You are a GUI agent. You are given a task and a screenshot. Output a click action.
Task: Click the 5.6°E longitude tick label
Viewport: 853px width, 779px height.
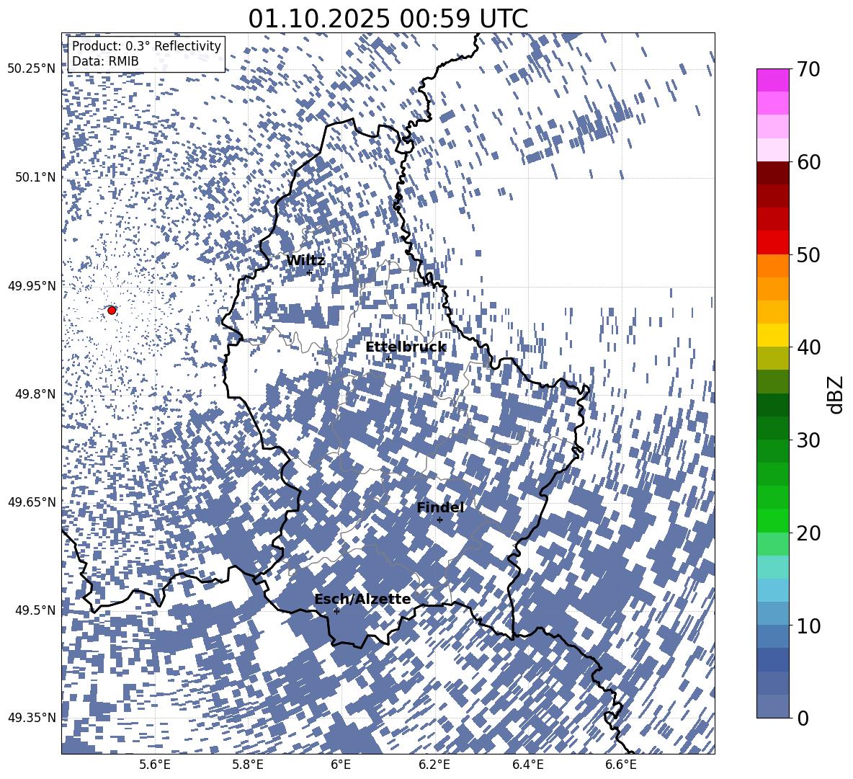pos(155,765)
